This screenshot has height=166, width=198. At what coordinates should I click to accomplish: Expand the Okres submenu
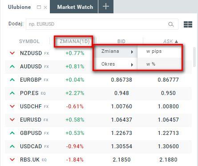116,64
